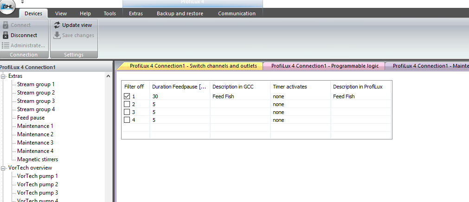Collapse the Extras tree node
Screen dimensions: 469x202
pos(3,76)
